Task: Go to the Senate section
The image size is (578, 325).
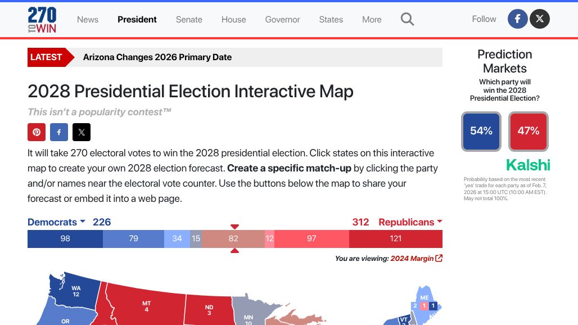Action: (189, 20)
